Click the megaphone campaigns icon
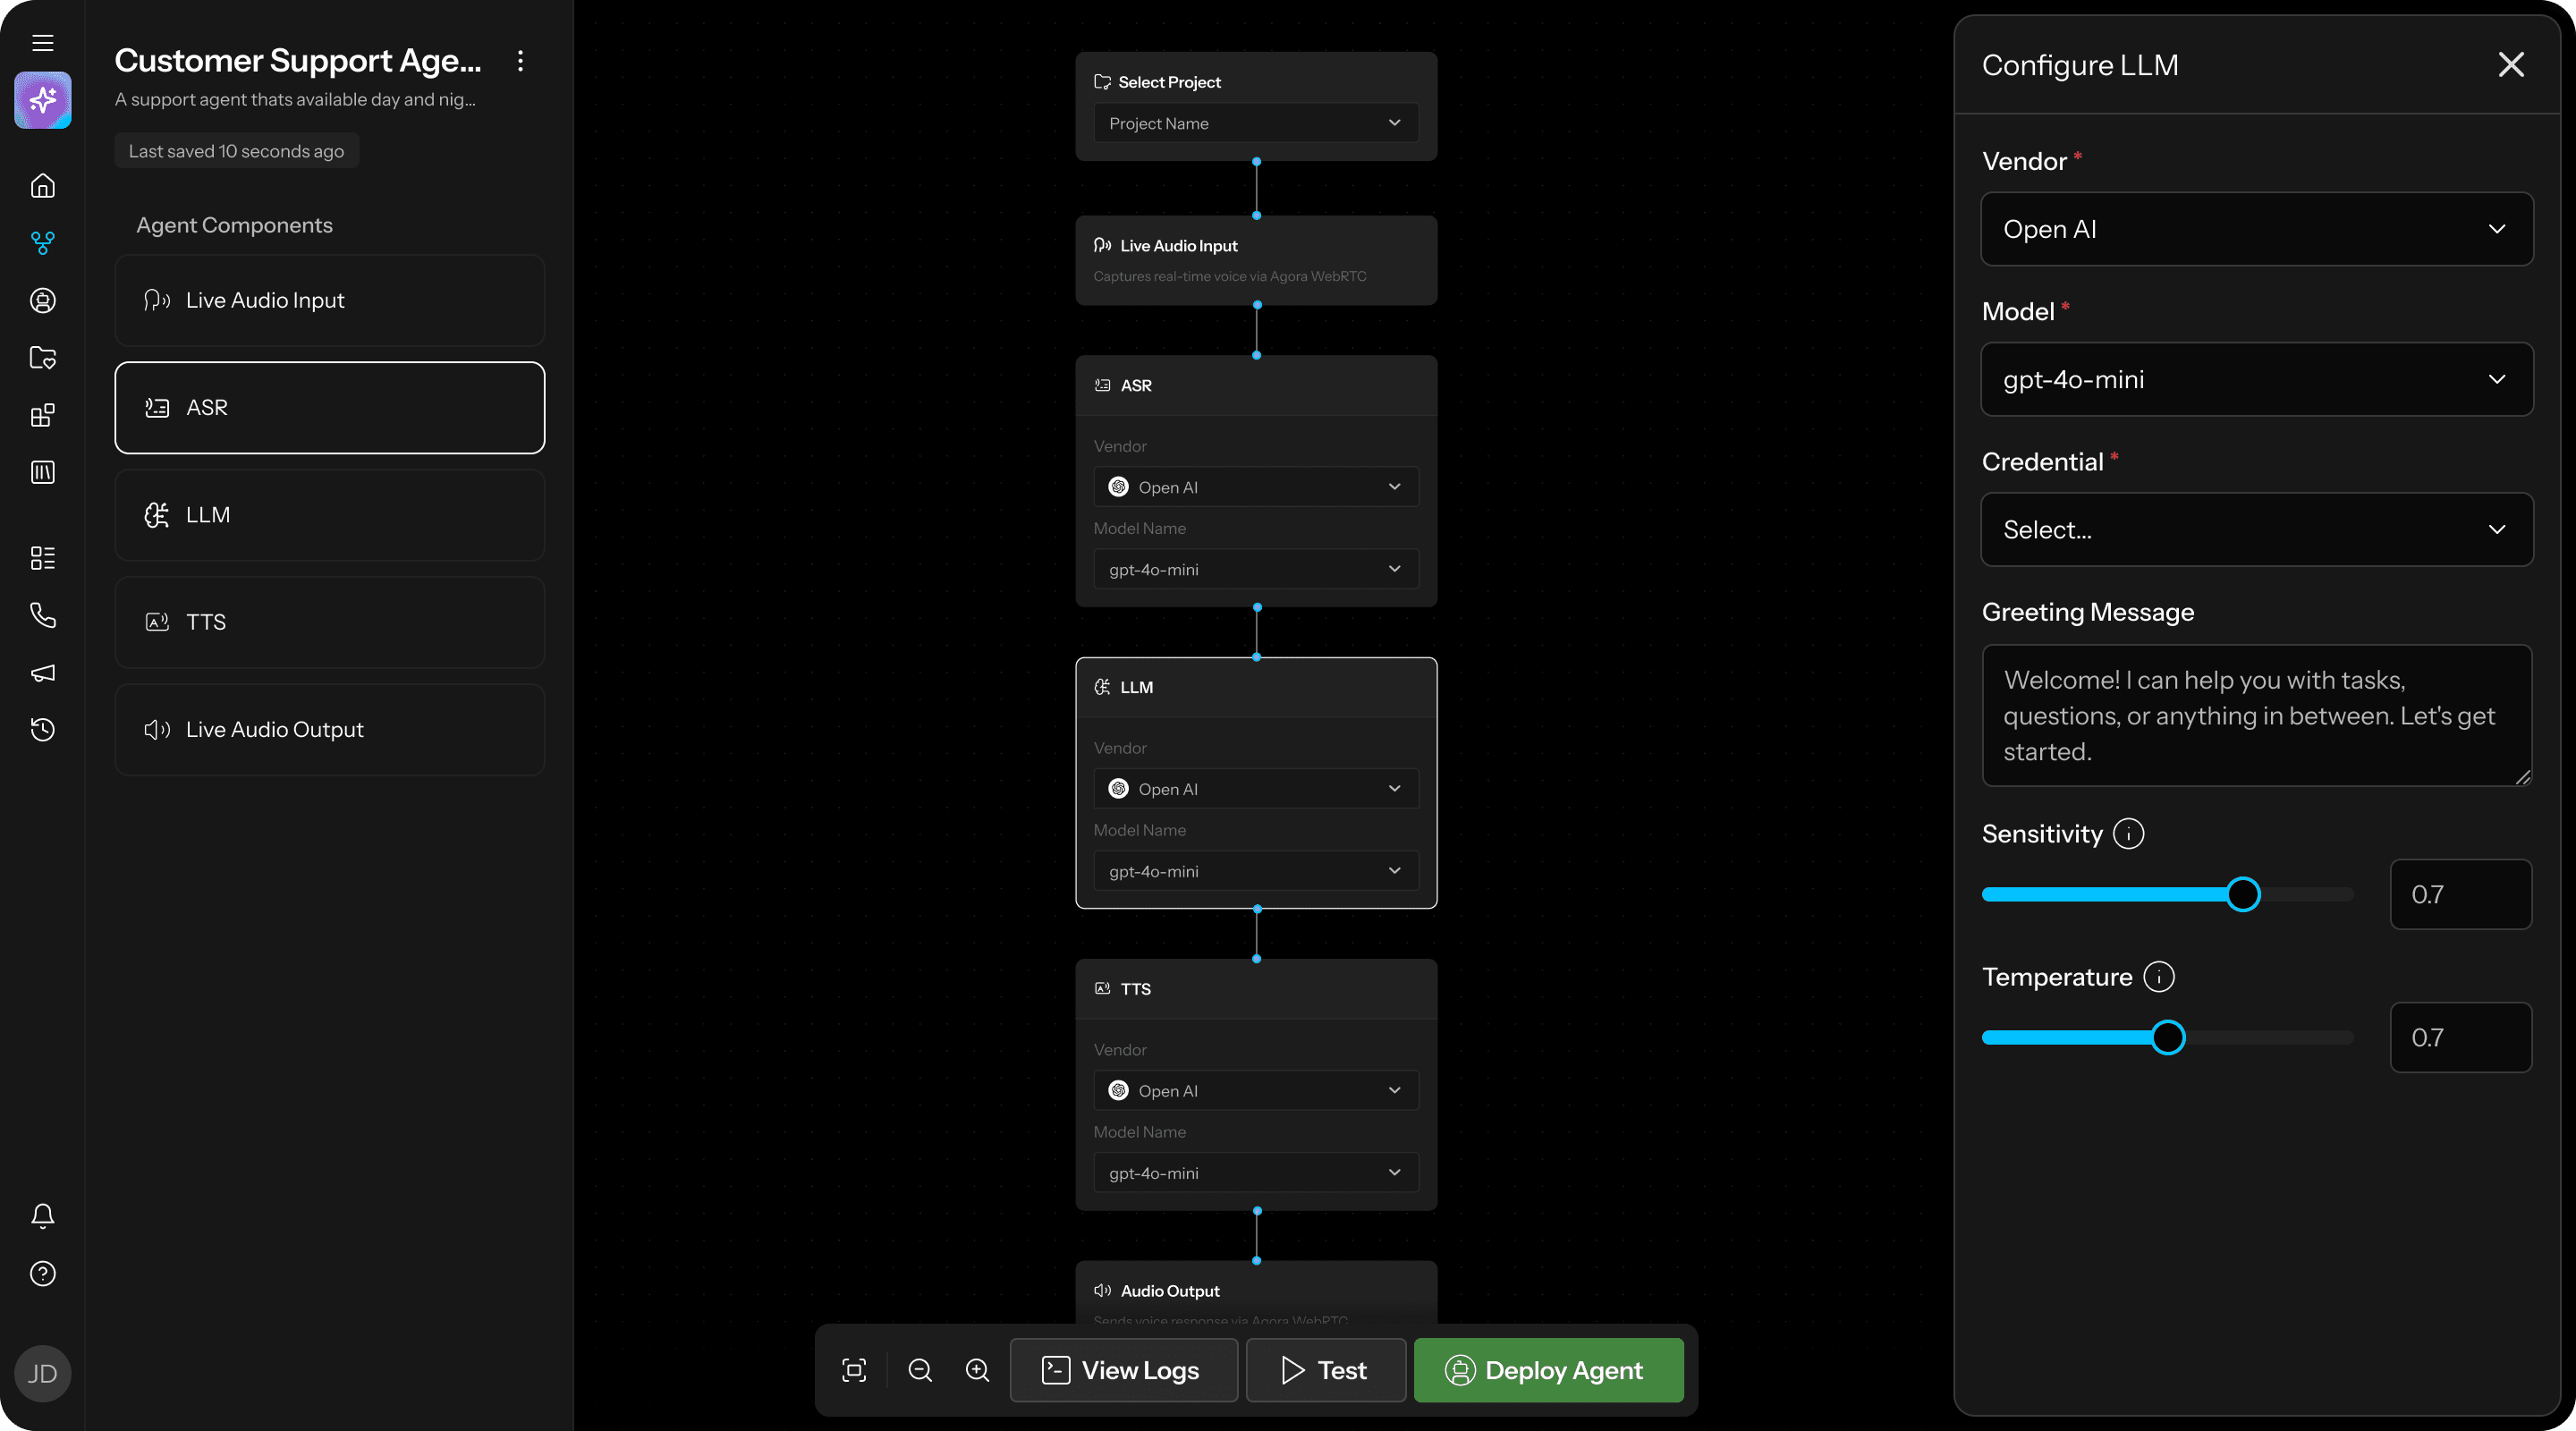 pyautogui.click(x=42, y=673)
